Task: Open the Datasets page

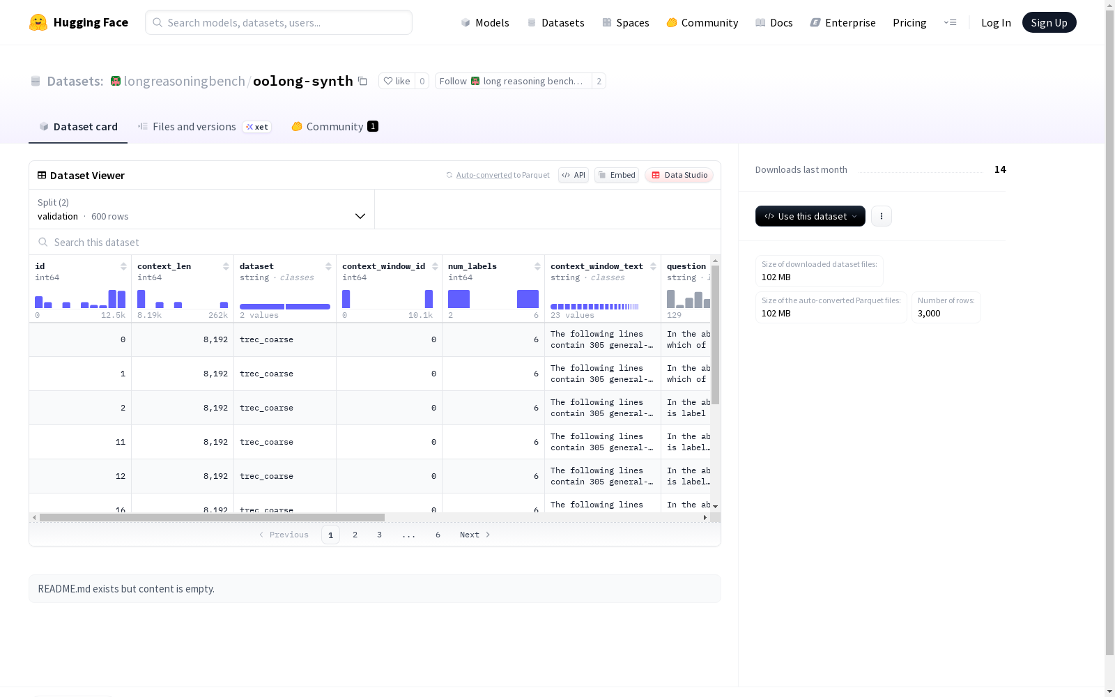Action: pyautogui.click(x=555, y=22)
